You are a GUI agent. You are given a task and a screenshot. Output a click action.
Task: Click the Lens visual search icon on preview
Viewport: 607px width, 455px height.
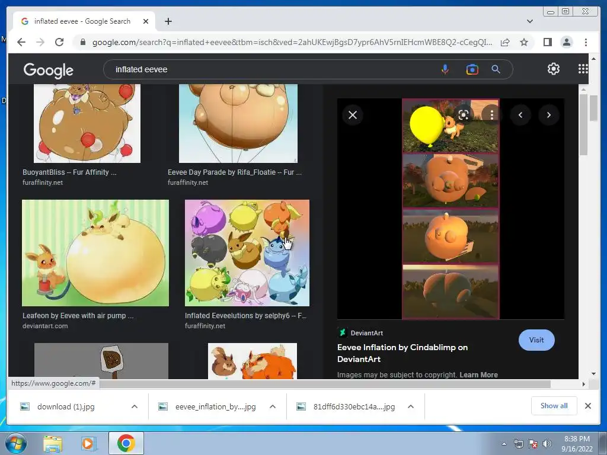[464, 115]
